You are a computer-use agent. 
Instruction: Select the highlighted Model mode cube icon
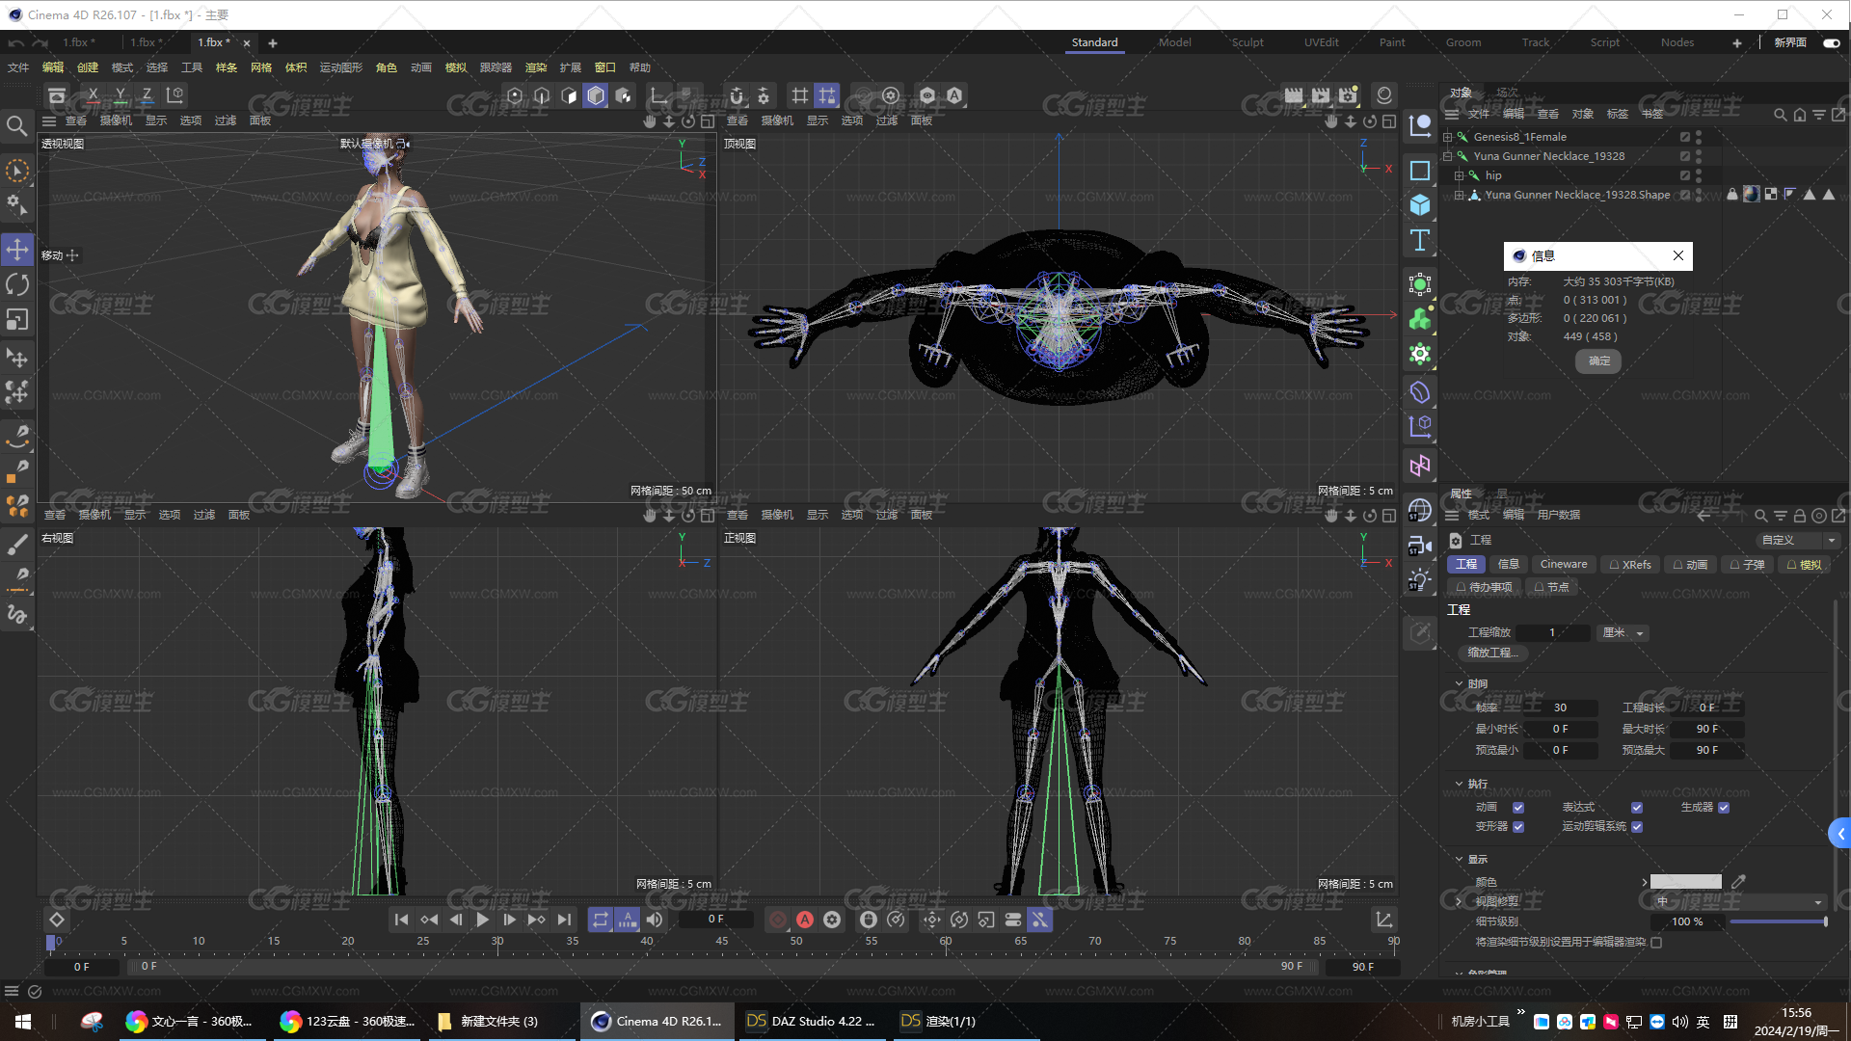596,95
